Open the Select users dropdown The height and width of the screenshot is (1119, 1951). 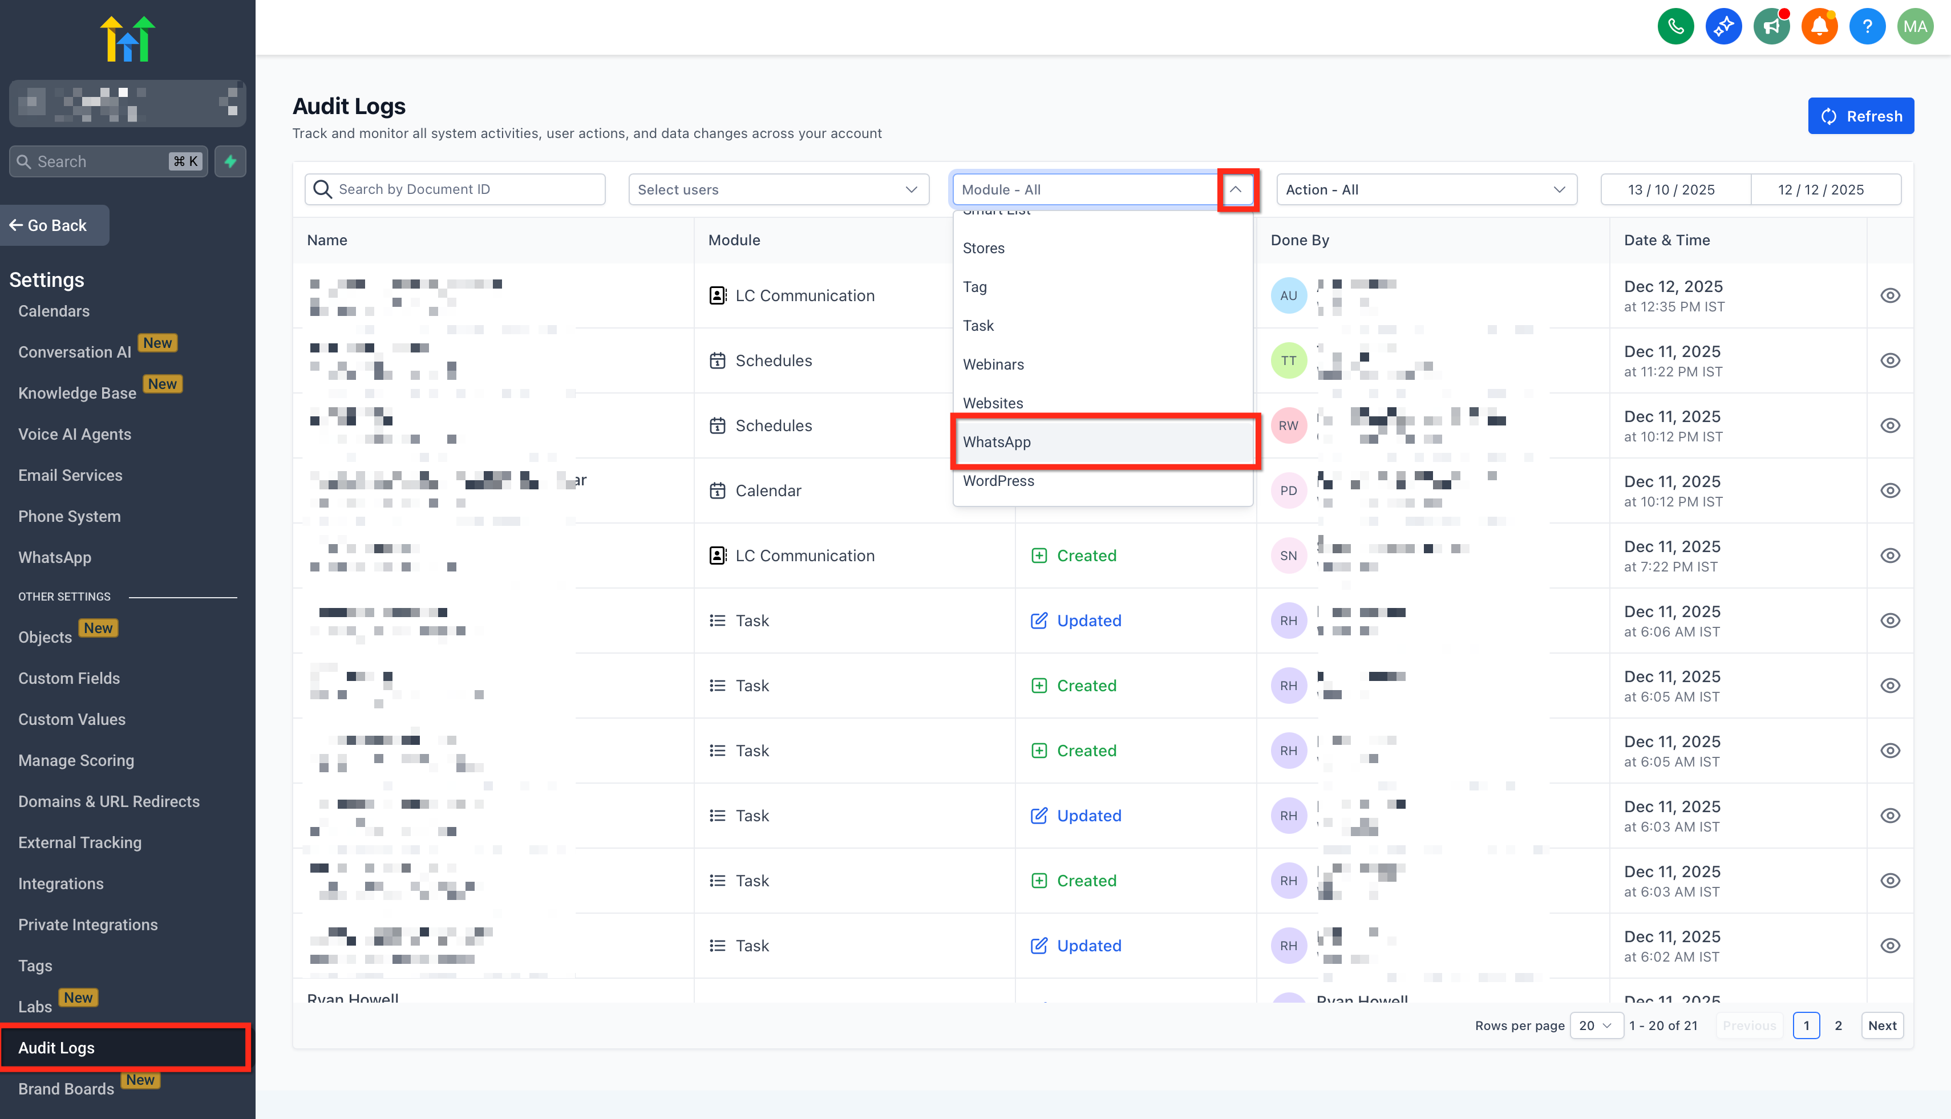coord(778,189)
